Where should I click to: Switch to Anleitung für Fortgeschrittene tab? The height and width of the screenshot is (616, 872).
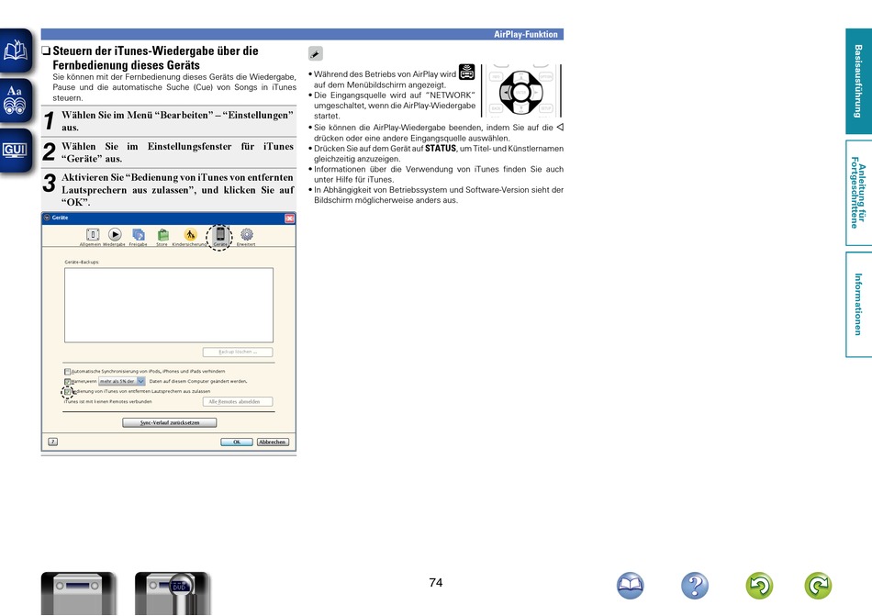click(x=858, y=193)
